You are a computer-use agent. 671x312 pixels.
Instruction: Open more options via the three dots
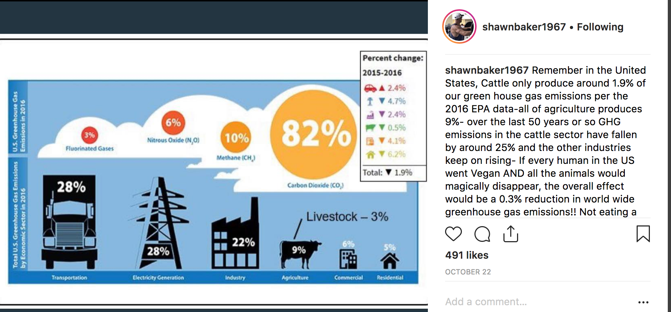643,302
